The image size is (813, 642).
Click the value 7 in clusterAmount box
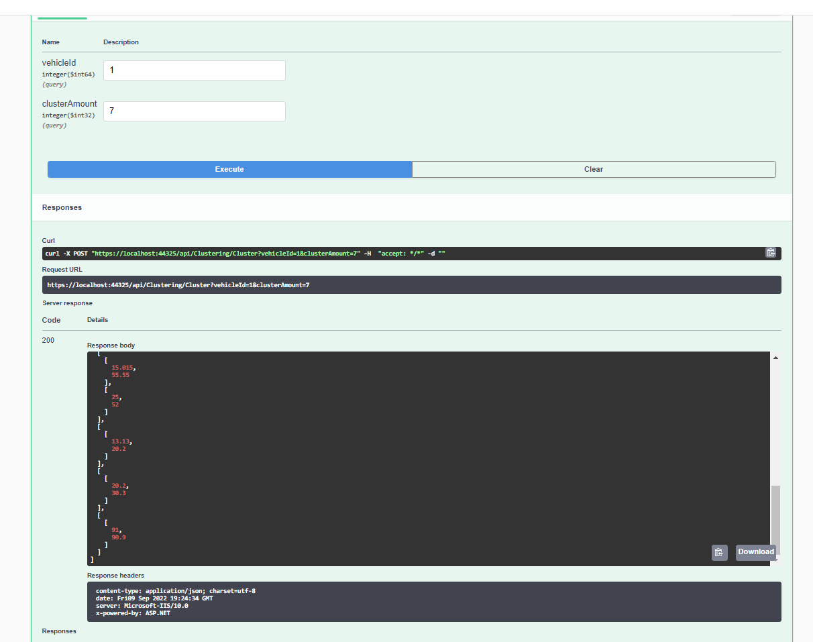(x=111, y=111)
